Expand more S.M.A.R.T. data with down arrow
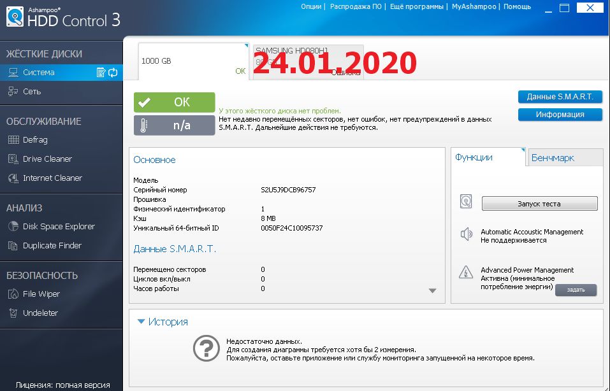 click(432, 291)
